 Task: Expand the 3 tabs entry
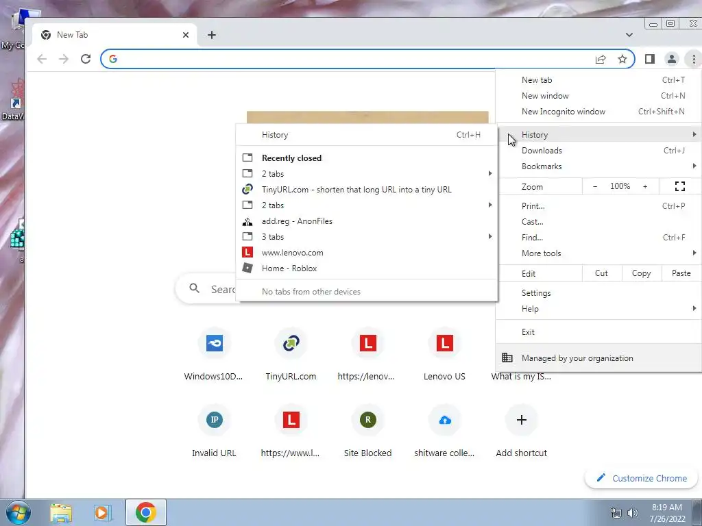tap(367, 236)
